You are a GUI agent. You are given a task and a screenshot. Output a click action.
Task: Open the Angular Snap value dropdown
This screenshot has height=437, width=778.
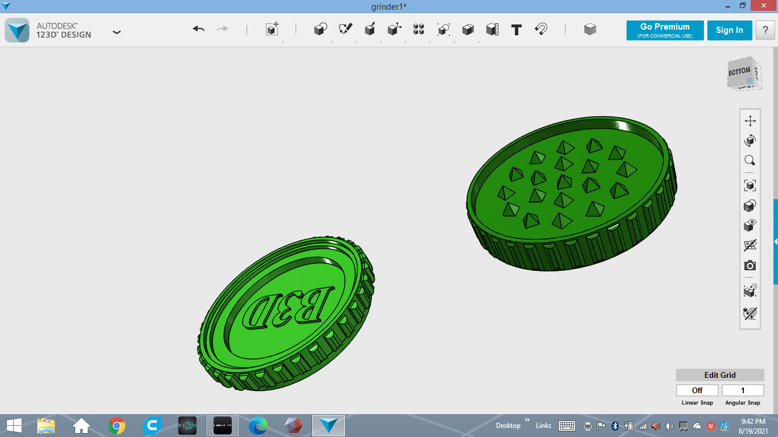[x=743, y=390]
